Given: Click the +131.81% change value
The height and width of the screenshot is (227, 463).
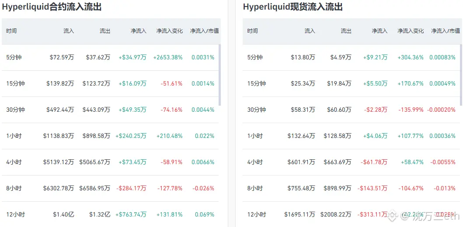Looking at the screenshot, I should 170,215.
